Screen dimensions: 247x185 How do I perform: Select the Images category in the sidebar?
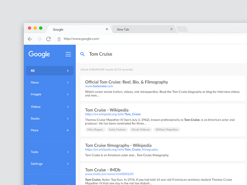[x=36, y=94]
